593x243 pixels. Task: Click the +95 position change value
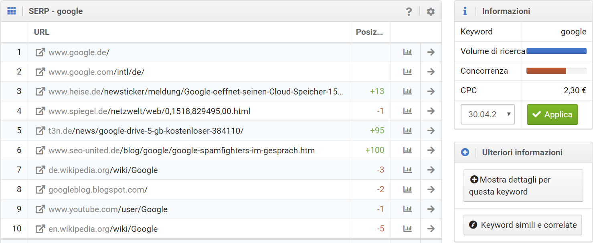[x=377, y=131]
